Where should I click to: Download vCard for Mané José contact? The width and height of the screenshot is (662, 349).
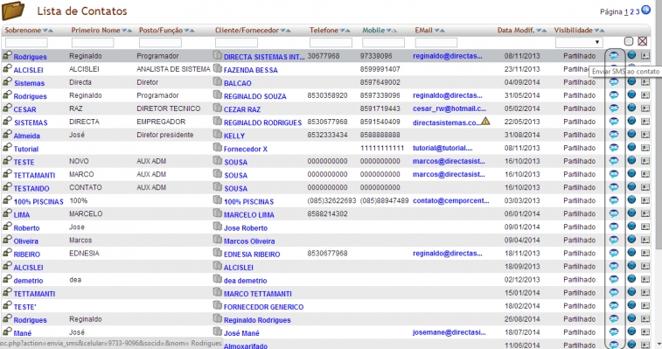(645, 332)
